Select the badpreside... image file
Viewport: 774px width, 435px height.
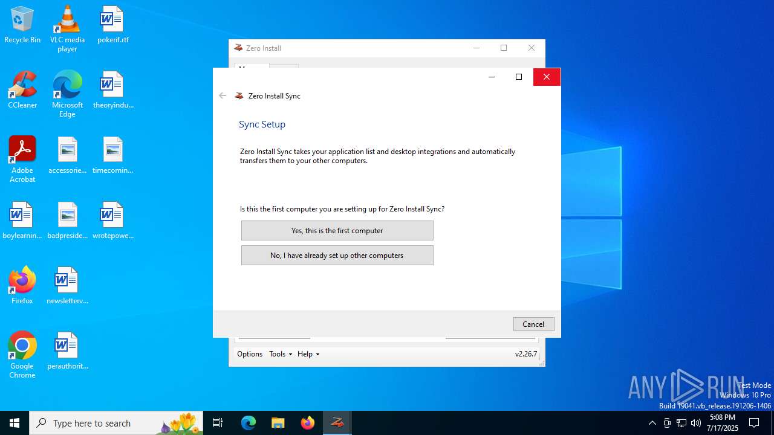(x=67, y=221)
